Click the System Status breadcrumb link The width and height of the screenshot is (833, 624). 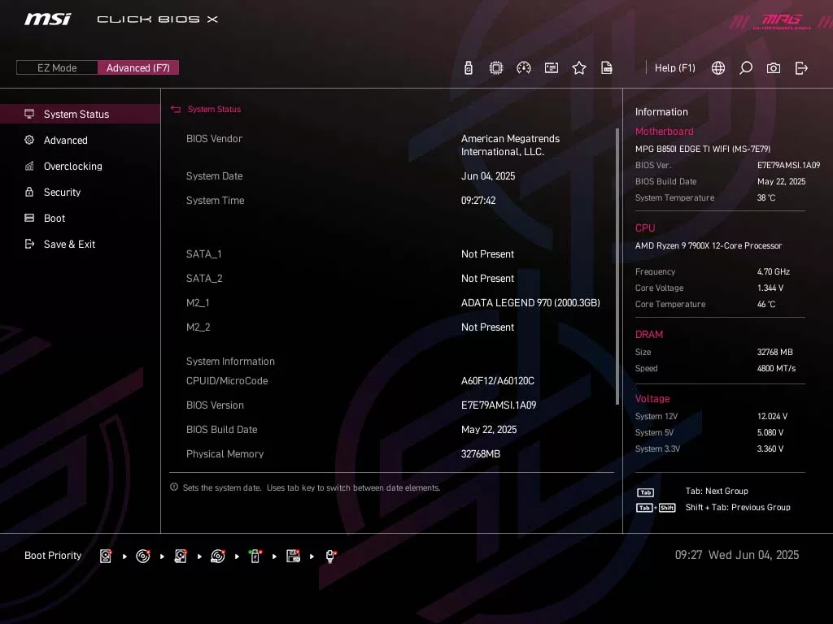(x=214, y=110)
